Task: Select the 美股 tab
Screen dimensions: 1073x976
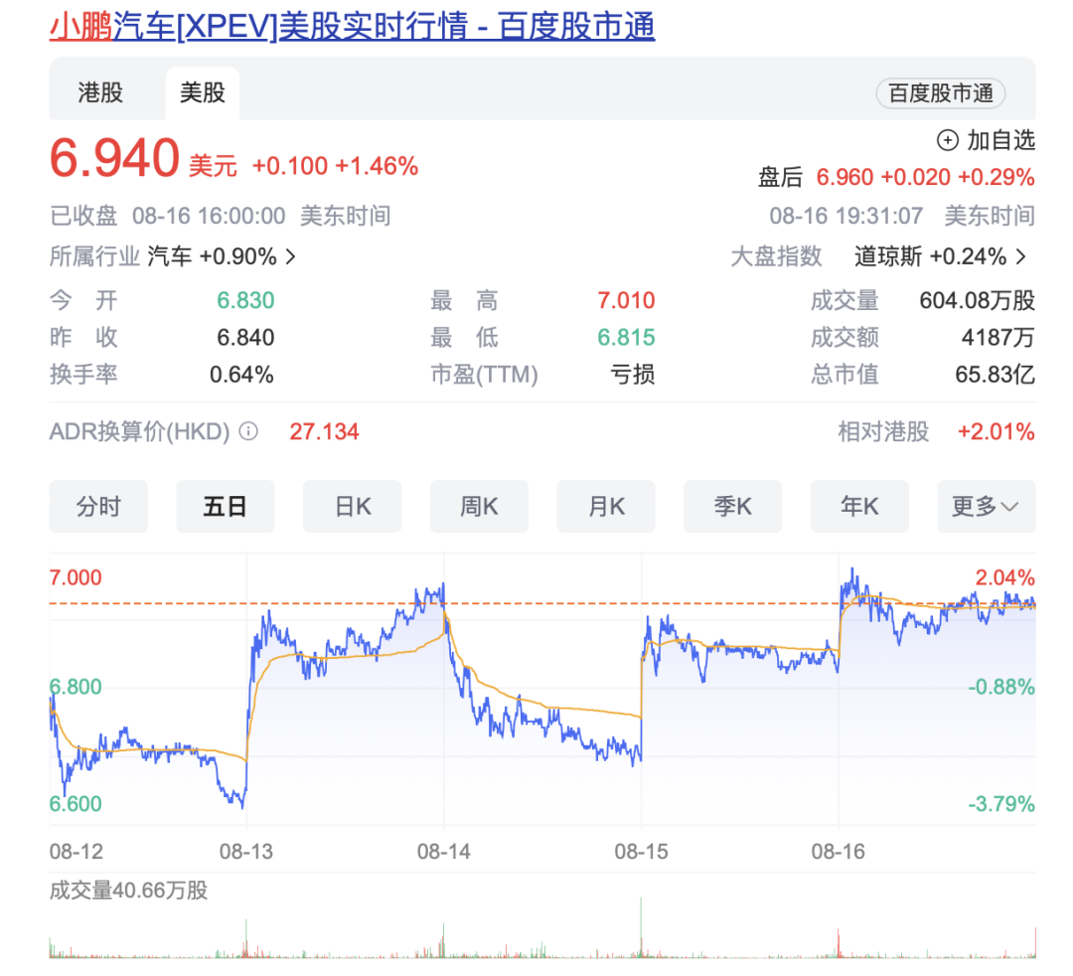Action: [202, 93]
